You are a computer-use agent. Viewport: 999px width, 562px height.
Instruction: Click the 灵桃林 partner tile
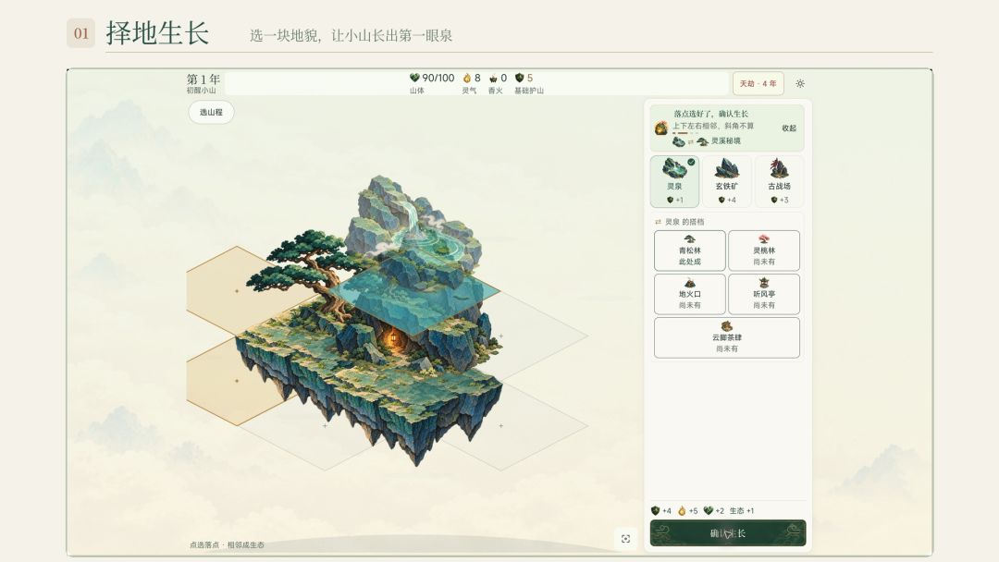764,250
